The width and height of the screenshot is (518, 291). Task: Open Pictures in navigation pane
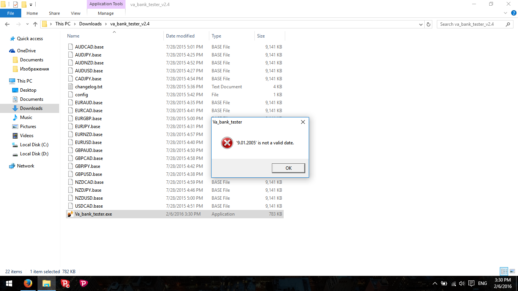coord(28,127)
